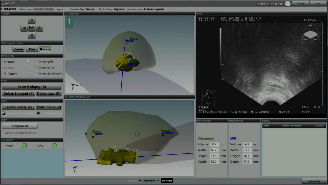This screenshot has height=185, width=328.
Task: Toggle the Show ROIs checkbox
Action: coord(36,68)
